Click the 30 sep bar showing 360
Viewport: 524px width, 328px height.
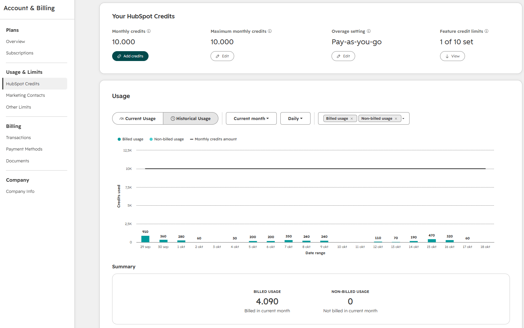163,241
